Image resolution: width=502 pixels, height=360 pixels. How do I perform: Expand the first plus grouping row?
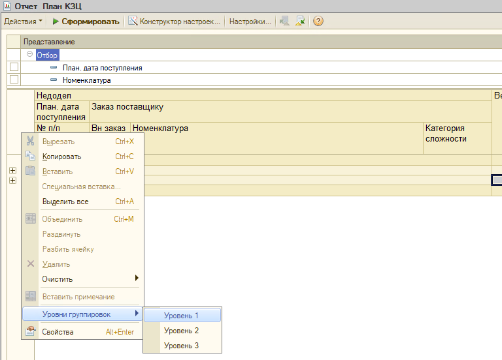click(x=13, y=171)
